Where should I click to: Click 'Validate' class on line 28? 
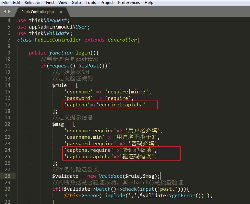coord(110,176)
